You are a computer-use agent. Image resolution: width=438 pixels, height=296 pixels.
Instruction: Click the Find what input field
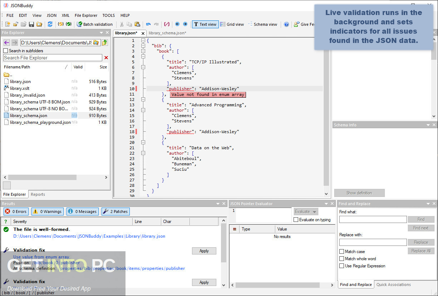coord(373,219)
